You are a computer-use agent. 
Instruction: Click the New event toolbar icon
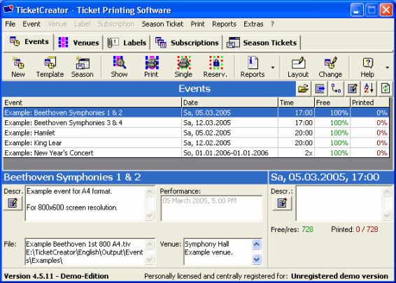pos(18,67)
